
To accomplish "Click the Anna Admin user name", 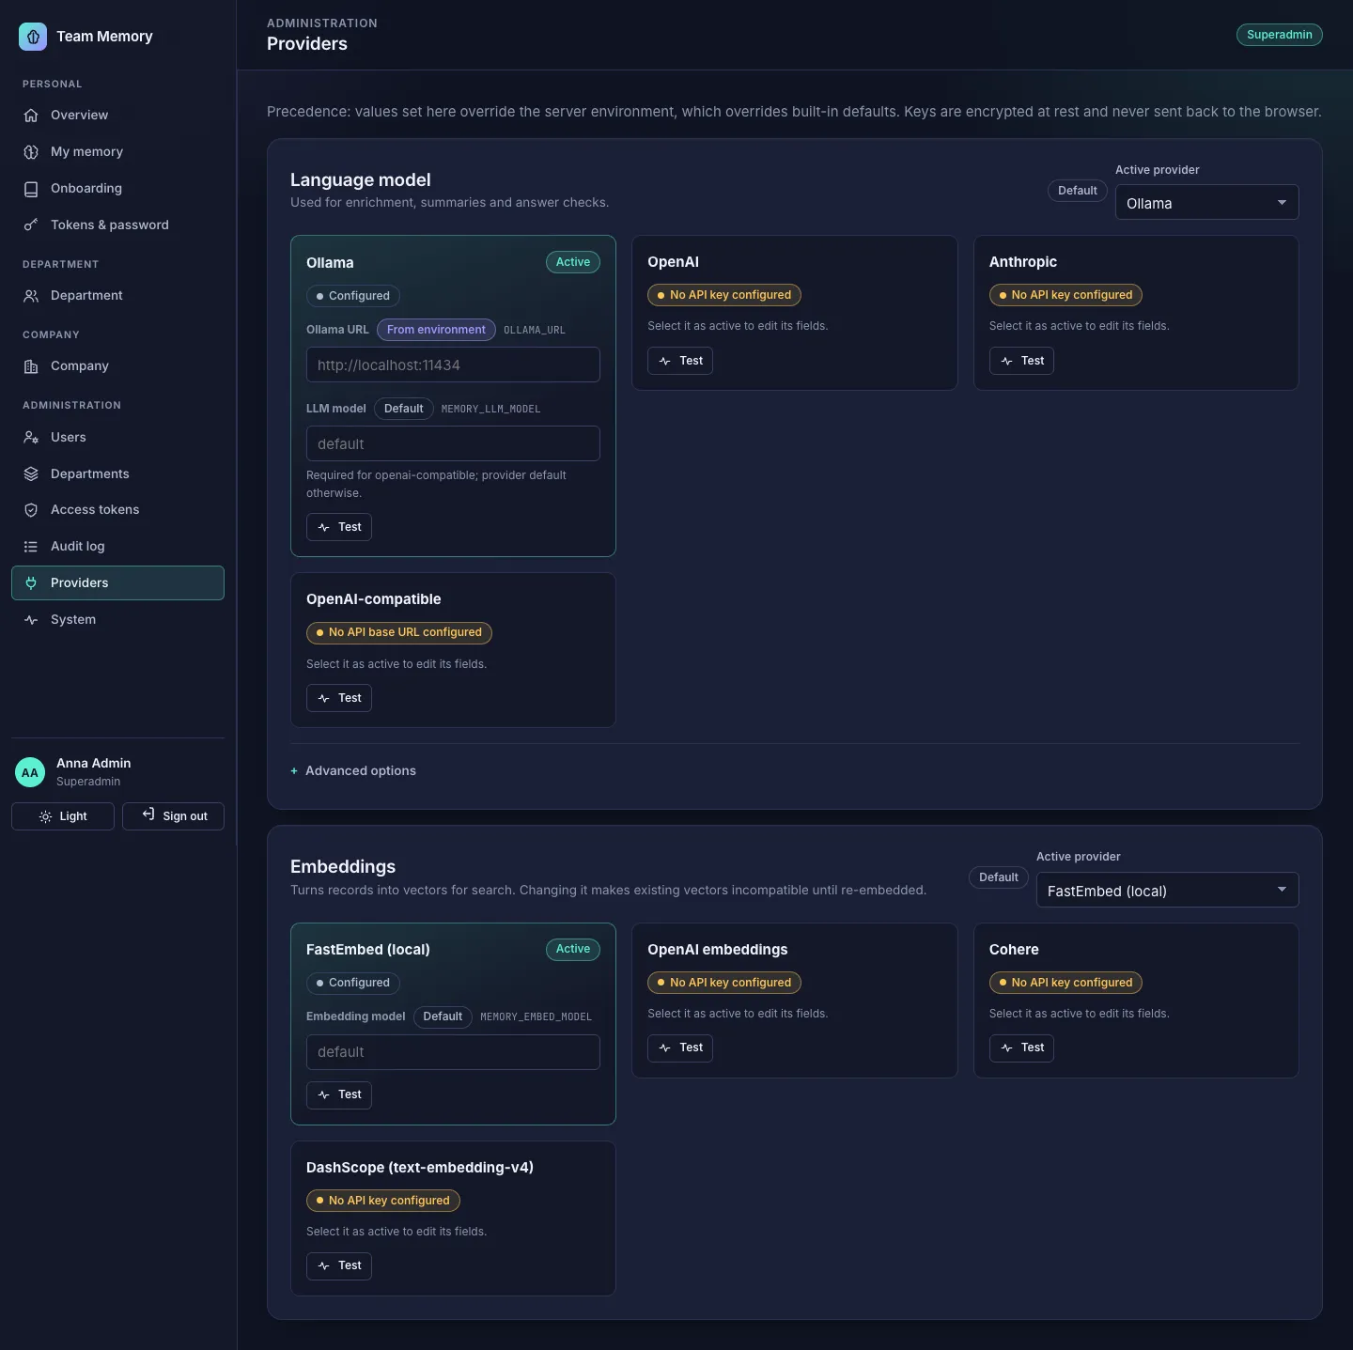I will [x=94, y=763].
